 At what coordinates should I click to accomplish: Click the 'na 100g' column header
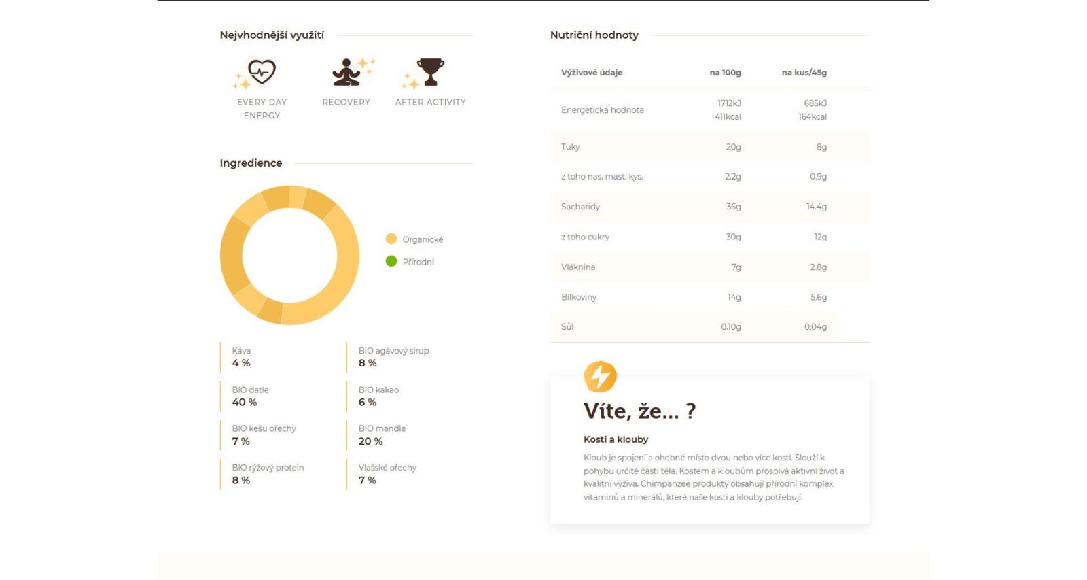[x=725, y=73]
